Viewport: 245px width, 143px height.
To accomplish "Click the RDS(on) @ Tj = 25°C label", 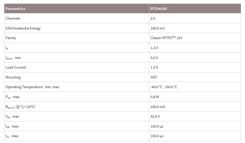I will coord(20,107).
